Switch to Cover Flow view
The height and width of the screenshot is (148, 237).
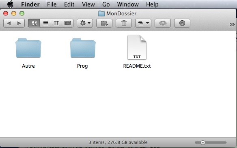point(67,23)
